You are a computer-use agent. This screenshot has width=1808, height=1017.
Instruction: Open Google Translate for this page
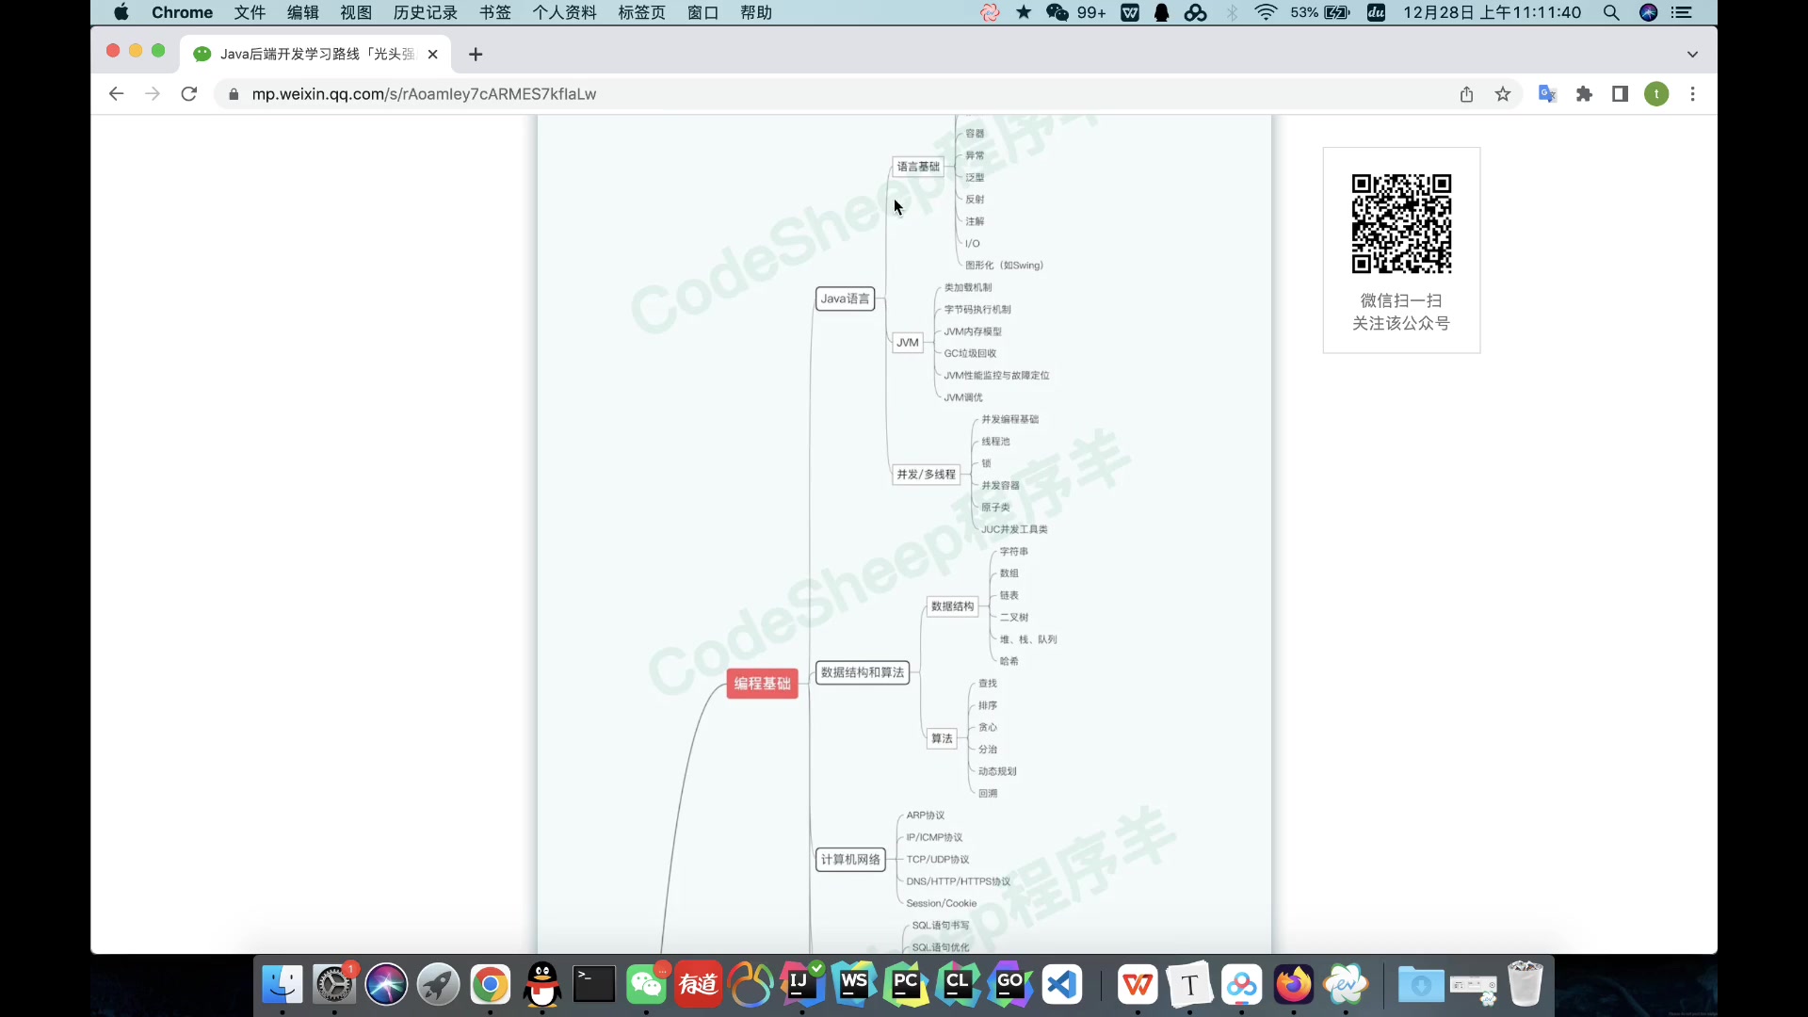point(1547,94)
